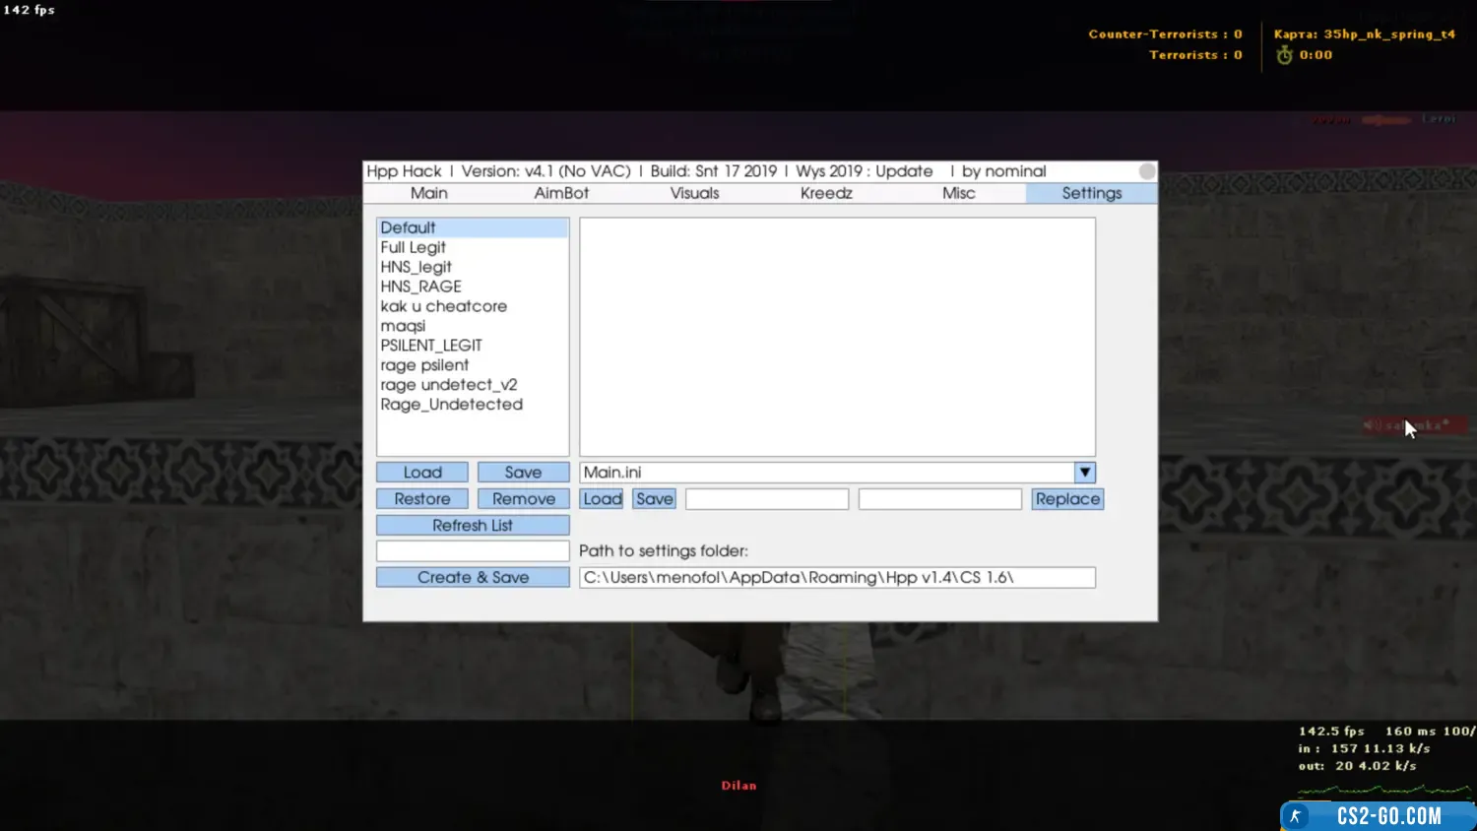Click the round close button in title bar

point(1146,171)
